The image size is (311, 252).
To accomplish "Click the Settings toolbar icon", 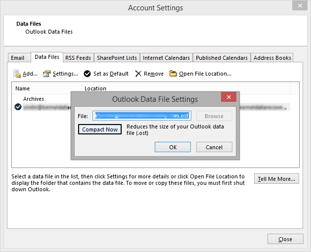I will tap(47, 74).
